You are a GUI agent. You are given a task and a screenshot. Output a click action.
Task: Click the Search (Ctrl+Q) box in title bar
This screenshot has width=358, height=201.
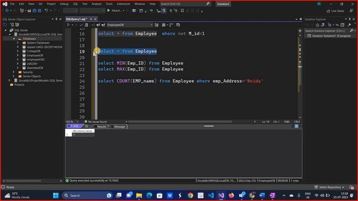point(185,4)
